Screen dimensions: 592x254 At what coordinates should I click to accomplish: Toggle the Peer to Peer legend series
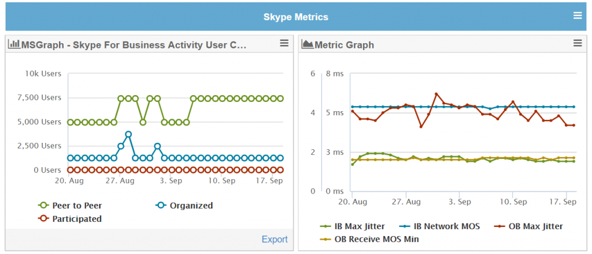pos(70,206)
